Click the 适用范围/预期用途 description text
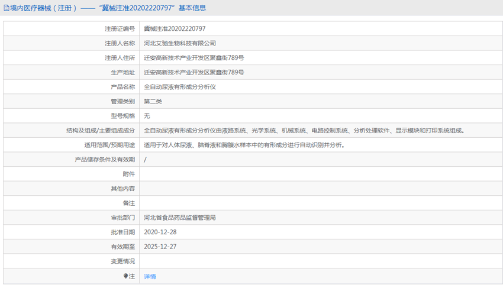The width and height of the screenshot is (503, 288). [x=244, y=145]
